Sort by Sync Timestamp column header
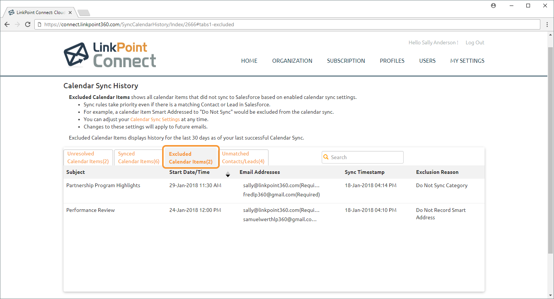The height and width of the screenshot is (299, 554). [x=365, y=172]
